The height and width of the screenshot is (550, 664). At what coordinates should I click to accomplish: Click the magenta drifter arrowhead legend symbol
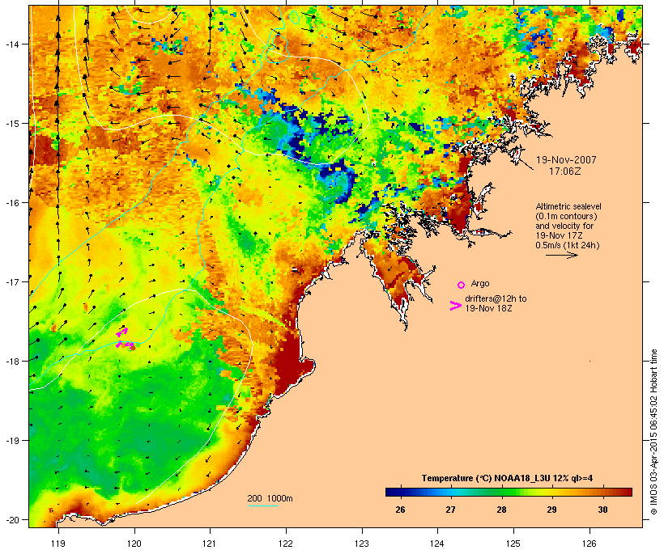455,306
